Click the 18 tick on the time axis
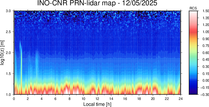209x107 pixels. click(x=139, y=99)
